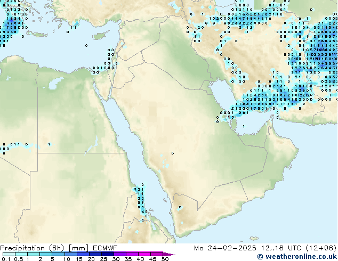Pick the 45–50 mm legend swatch
The height and width of the screenshot is (261, 338).
pyautogui.click(x=157, y=254)
